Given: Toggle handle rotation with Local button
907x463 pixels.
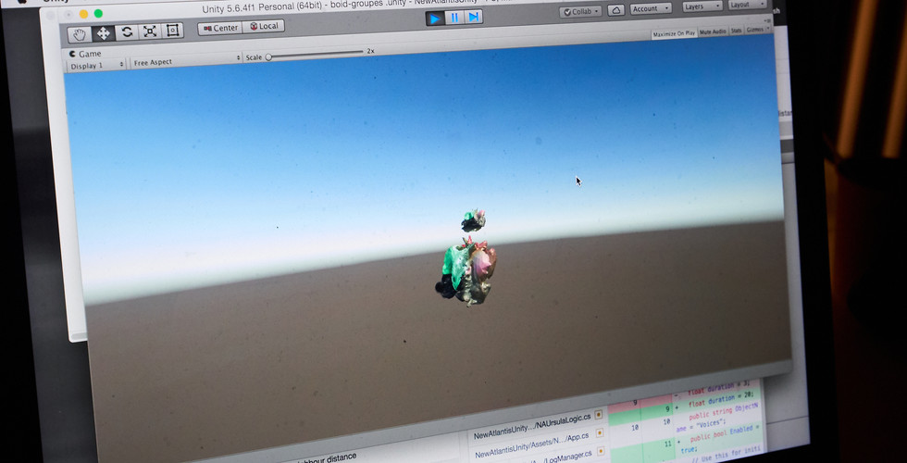Looking at the screenshot, I should pyautogui.click(x=263, y=26).
